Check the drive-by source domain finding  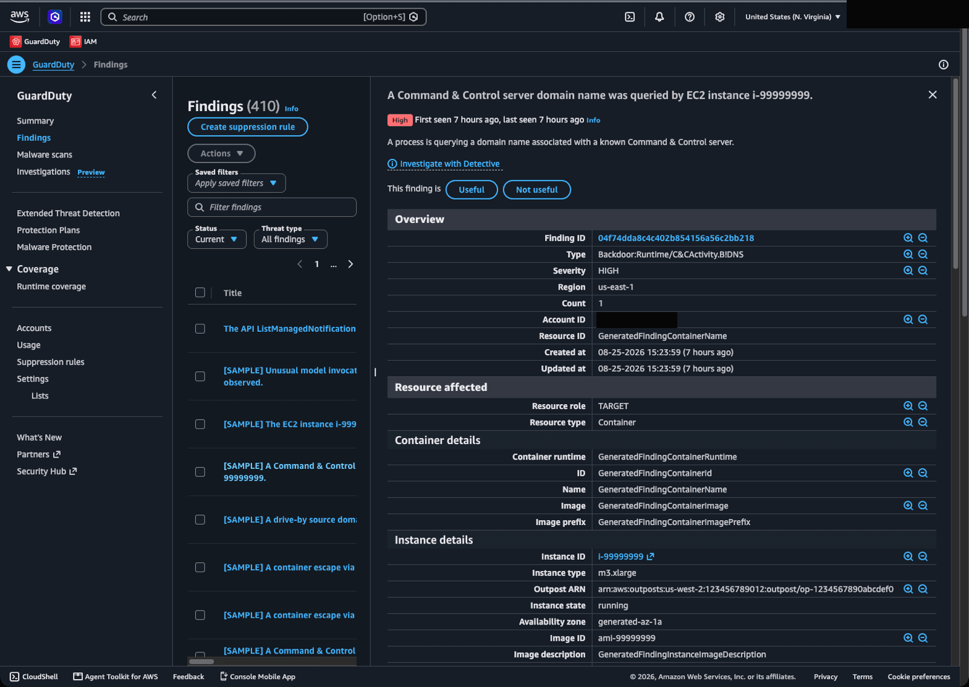point(200,520)
